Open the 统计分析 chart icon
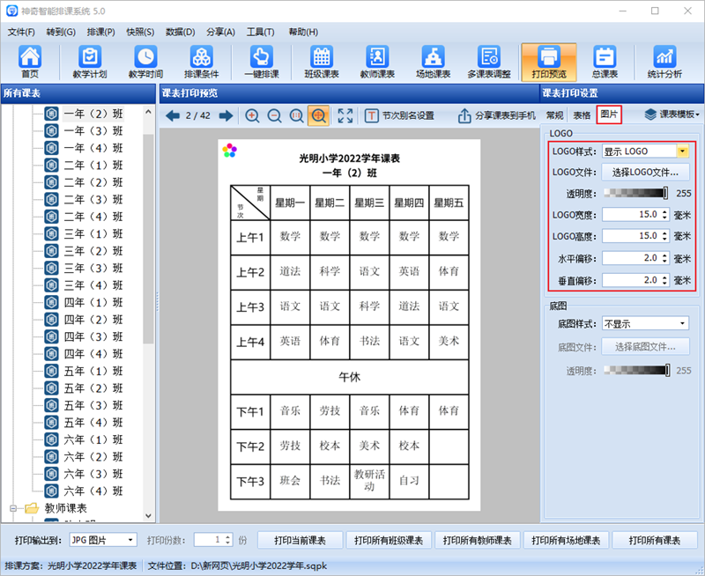 tap(664, 62)
